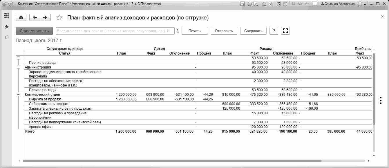This screenshot has height=168, width=389.
Task: Open print preview icon in title bar
Action: 256,4
